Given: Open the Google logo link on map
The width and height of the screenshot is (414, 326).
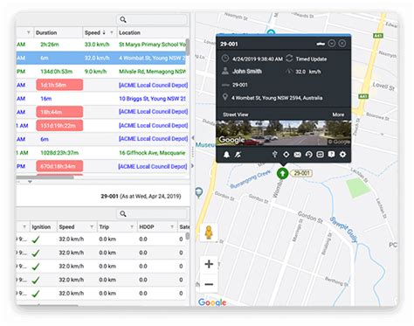Looking at the screenshot, I should [212, 302].
